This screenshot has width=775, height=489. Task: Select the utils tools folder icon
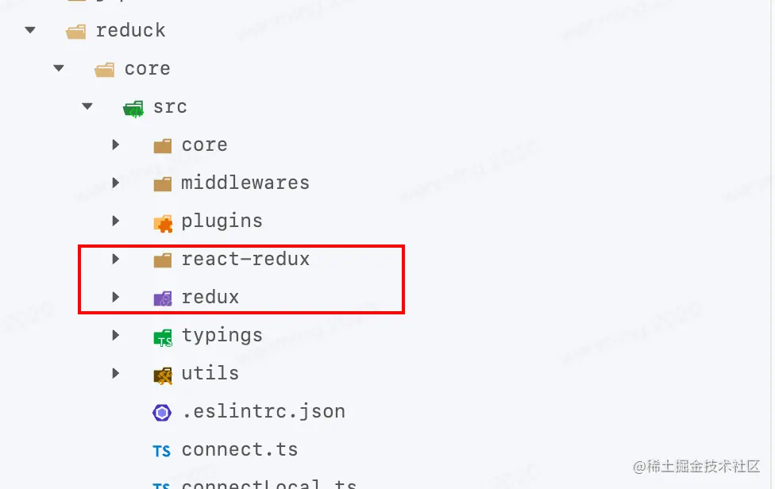click(162, 373)
